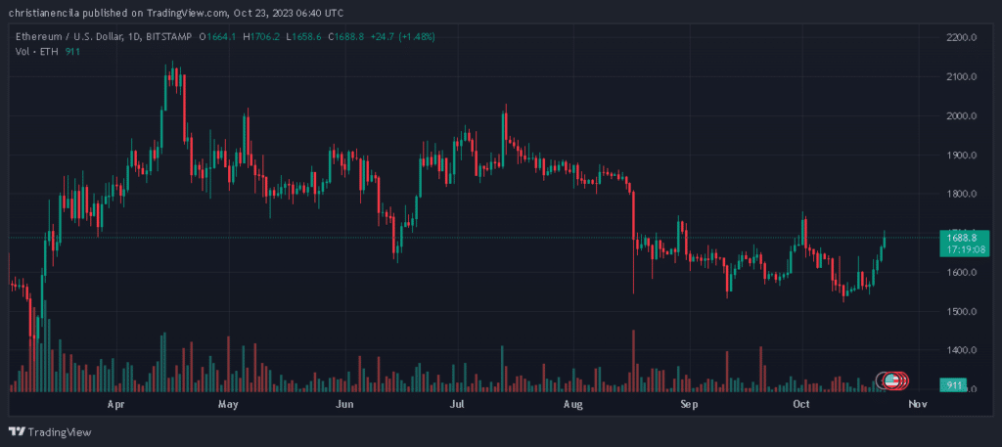Select the Jul label on time axis
The width and height of the screenshot is (1002, 447).
[x=456, y=403]
